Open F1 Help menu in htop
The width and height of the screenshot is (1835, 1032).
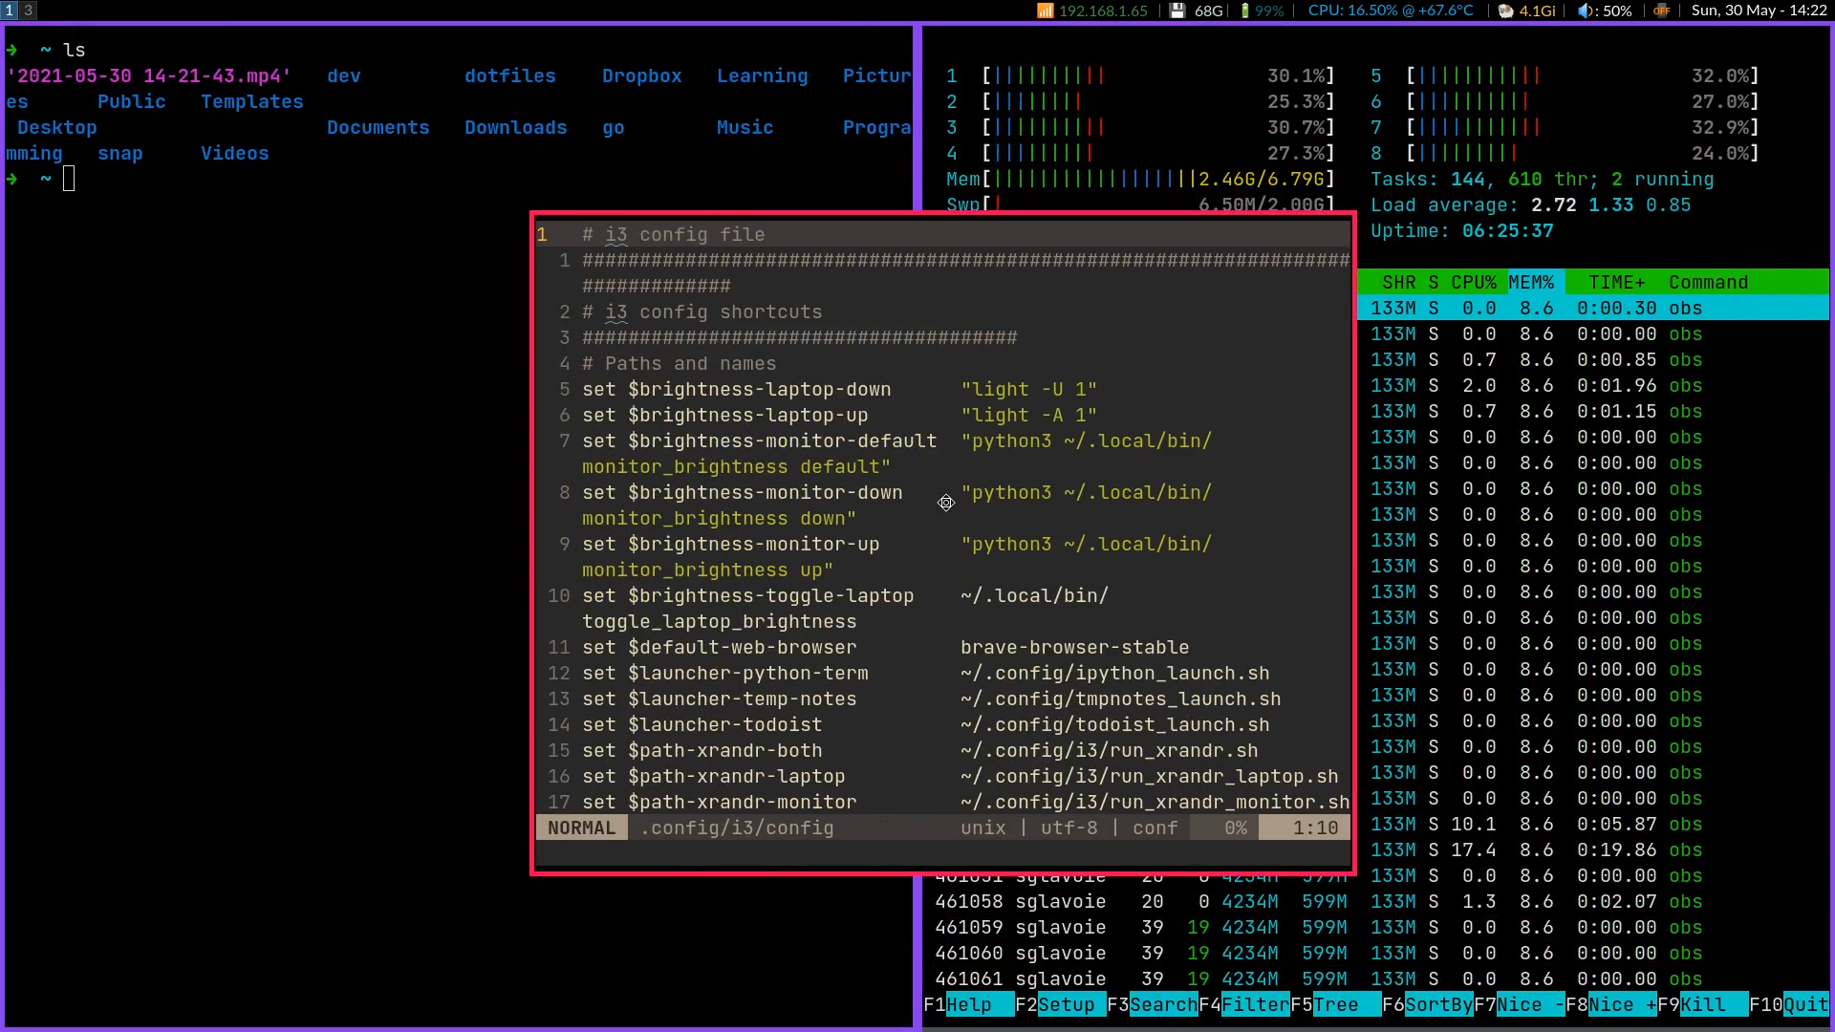pos(970,1004)
